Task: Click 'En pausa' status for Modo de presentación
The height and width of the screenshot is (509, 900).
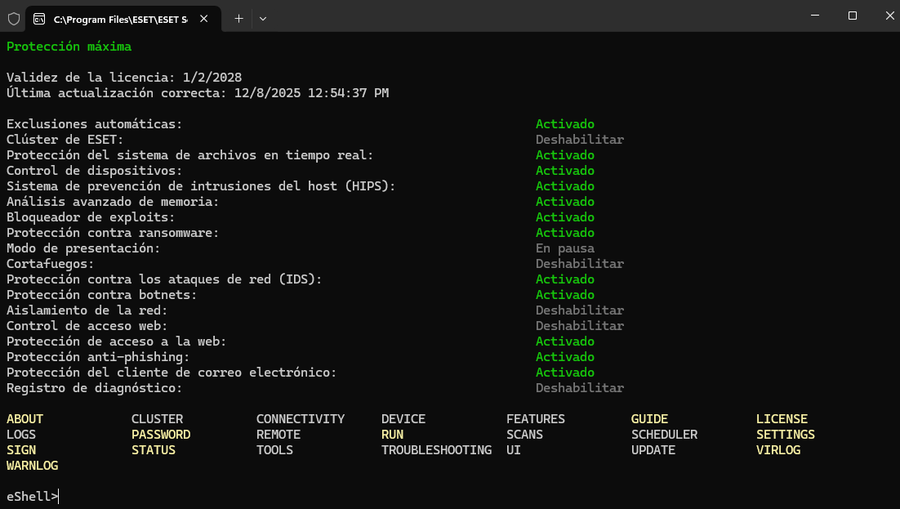Action: [564, 248]
